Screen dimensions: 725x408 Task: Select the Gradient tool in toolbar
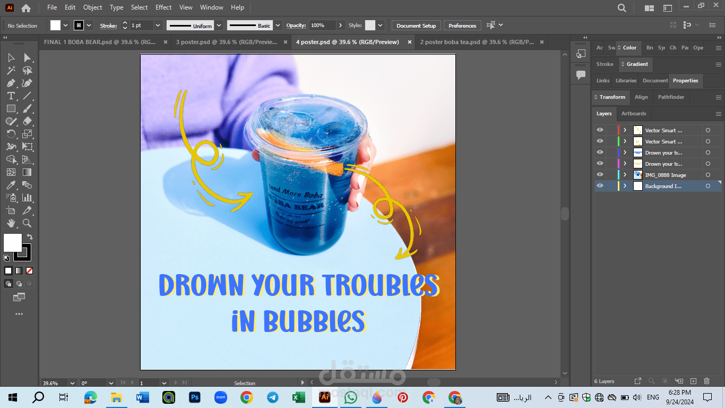click(28, 172)
